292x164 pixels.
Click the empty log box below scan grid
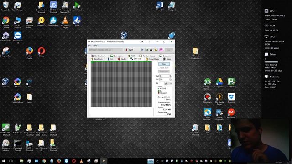click(121, 112)
